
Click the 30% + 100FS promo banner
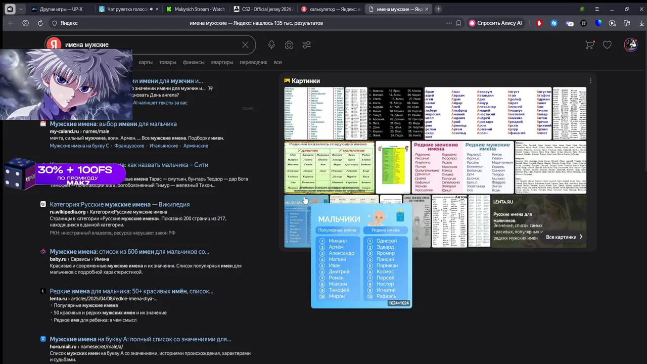pos(65,174)
